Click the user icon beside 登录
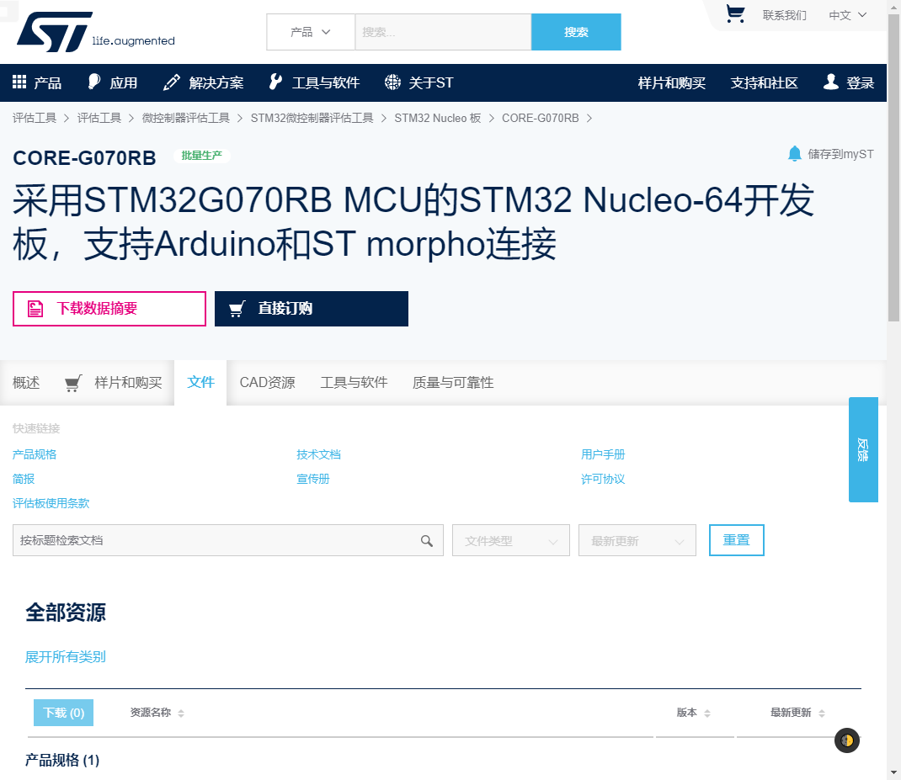 830,82
